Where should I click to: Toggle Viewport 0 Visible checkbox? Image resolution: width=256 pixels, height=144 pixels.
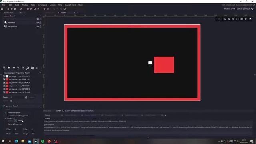(16, 120)
